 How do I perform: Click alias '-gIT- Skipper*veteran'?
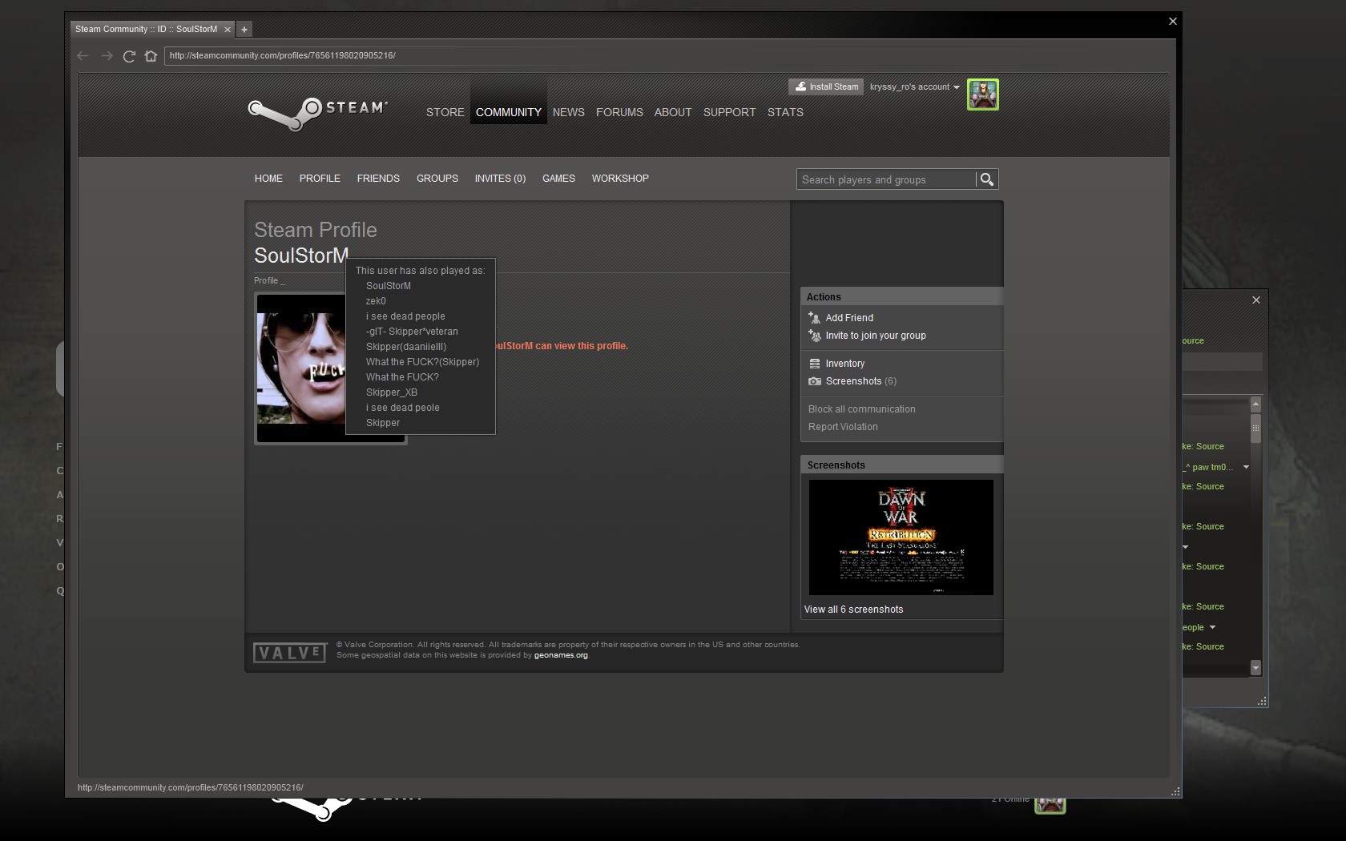[x=412, y=332]
